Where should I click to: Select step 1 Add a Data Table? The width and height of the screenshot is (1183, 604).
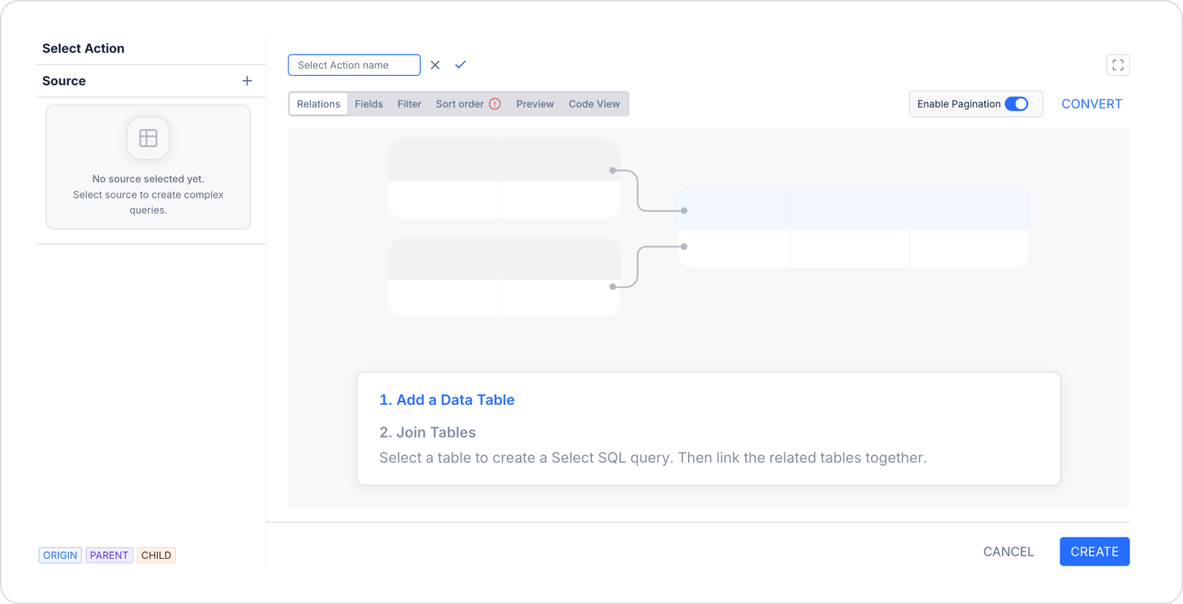[x=447, y=400]
